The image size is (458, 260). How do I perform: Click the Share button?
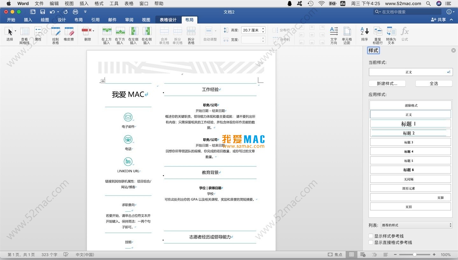click(439, 20)
